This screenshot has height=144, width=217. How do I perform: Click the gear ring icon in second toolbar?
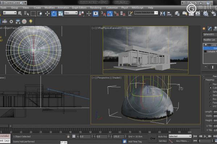[11, 22]
